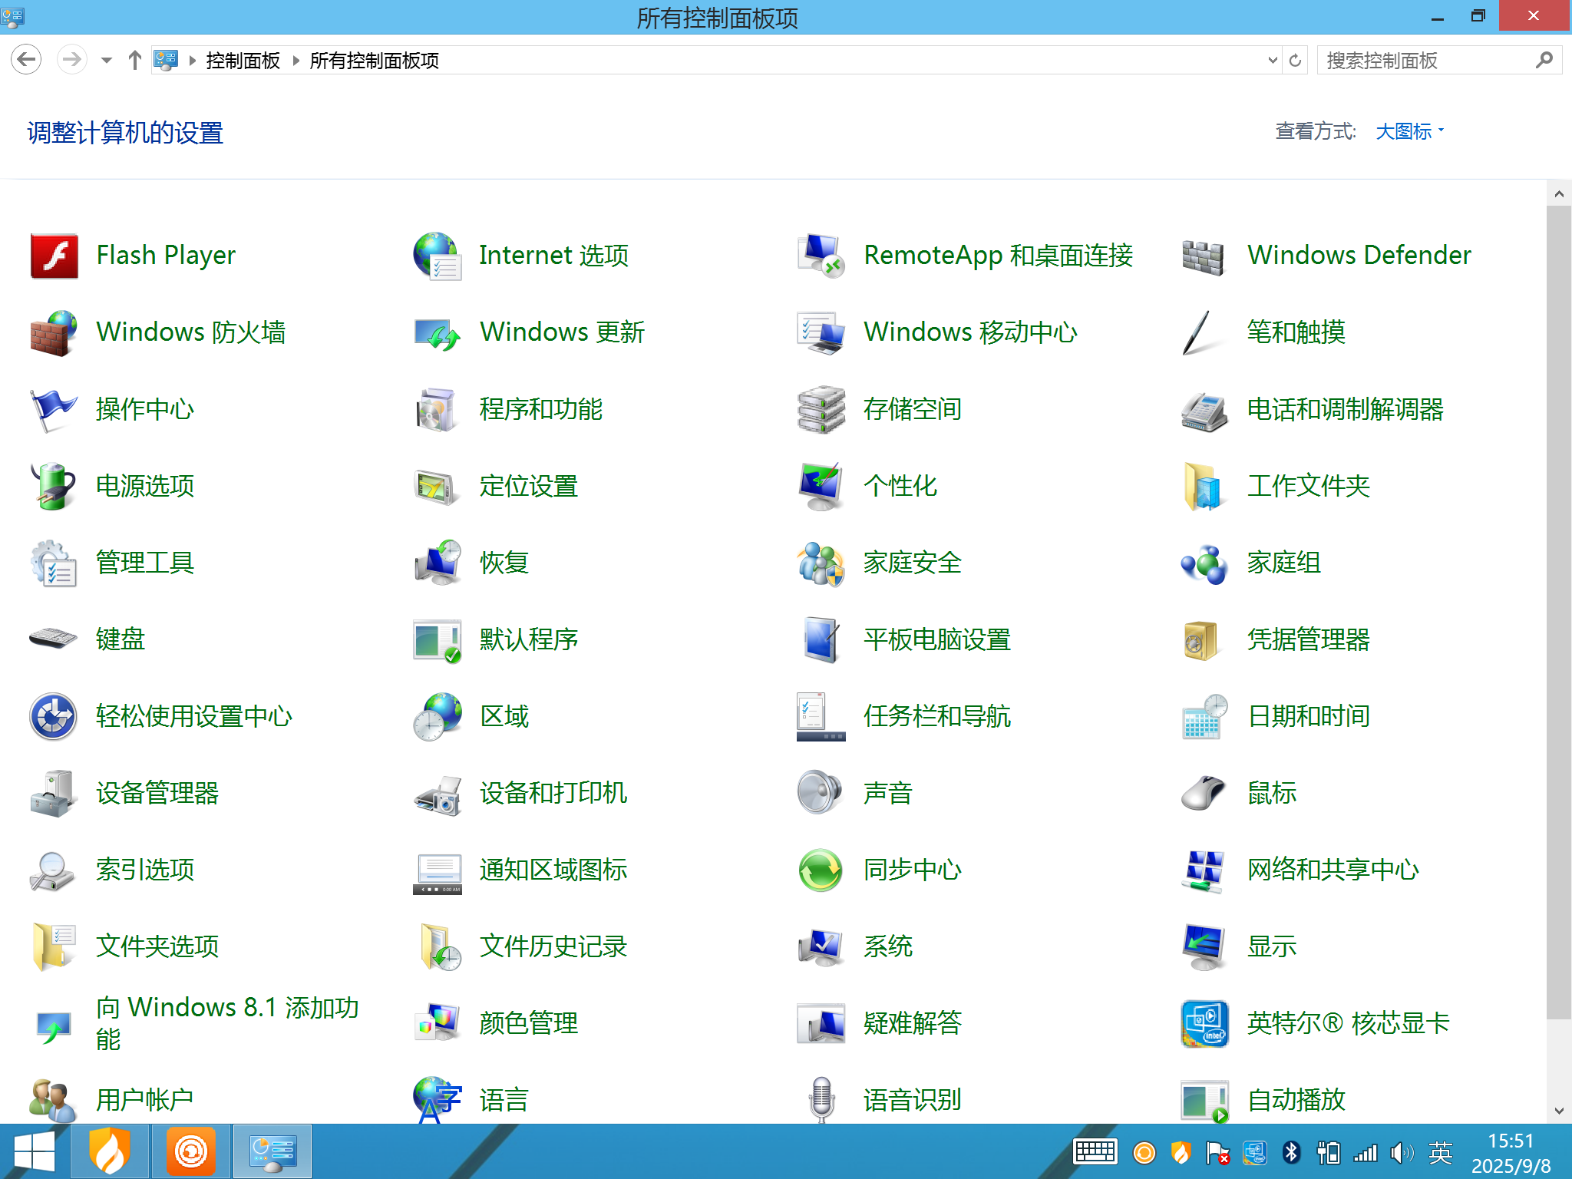The image size is (1572, 1179).
Task: Click 向 Windows 8.1 添加功能 link
Action: 227,1023
